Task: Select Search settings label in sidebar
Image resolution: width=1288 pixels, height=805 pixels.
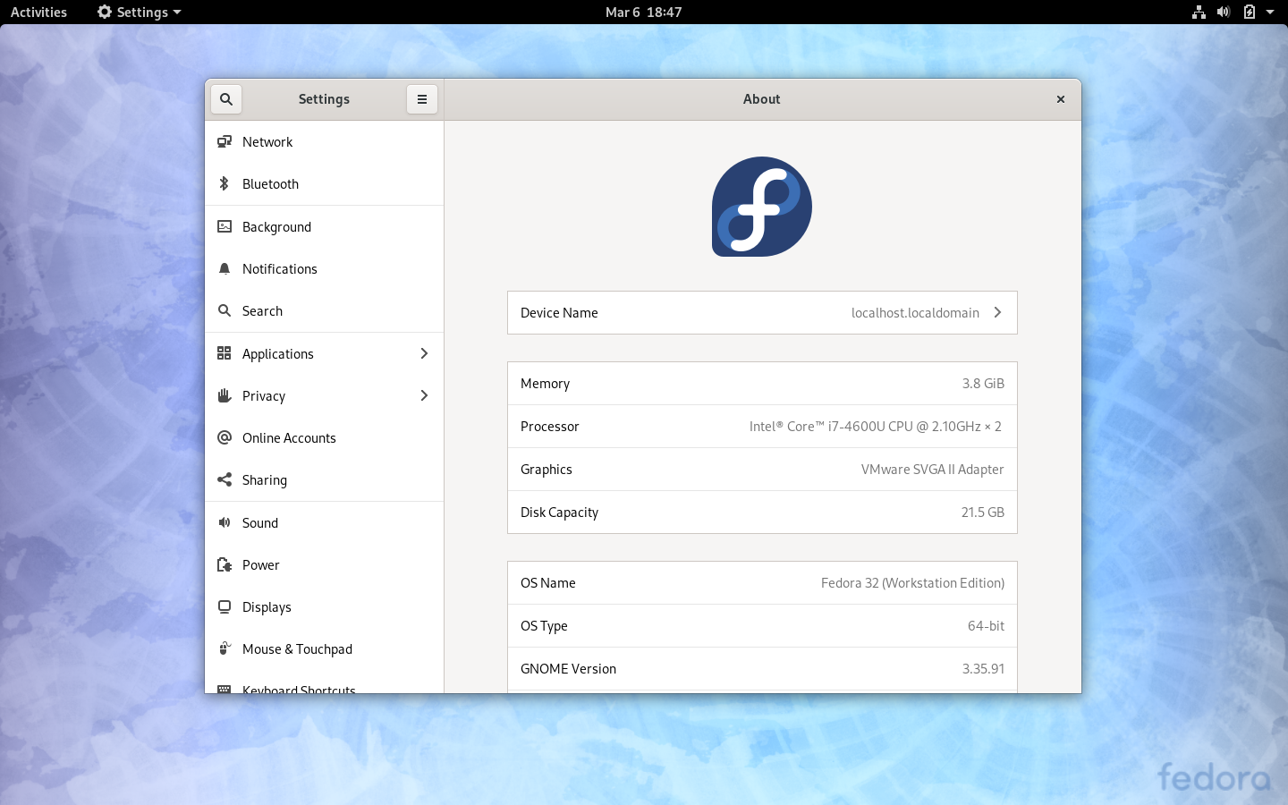Action: [262, 311]
